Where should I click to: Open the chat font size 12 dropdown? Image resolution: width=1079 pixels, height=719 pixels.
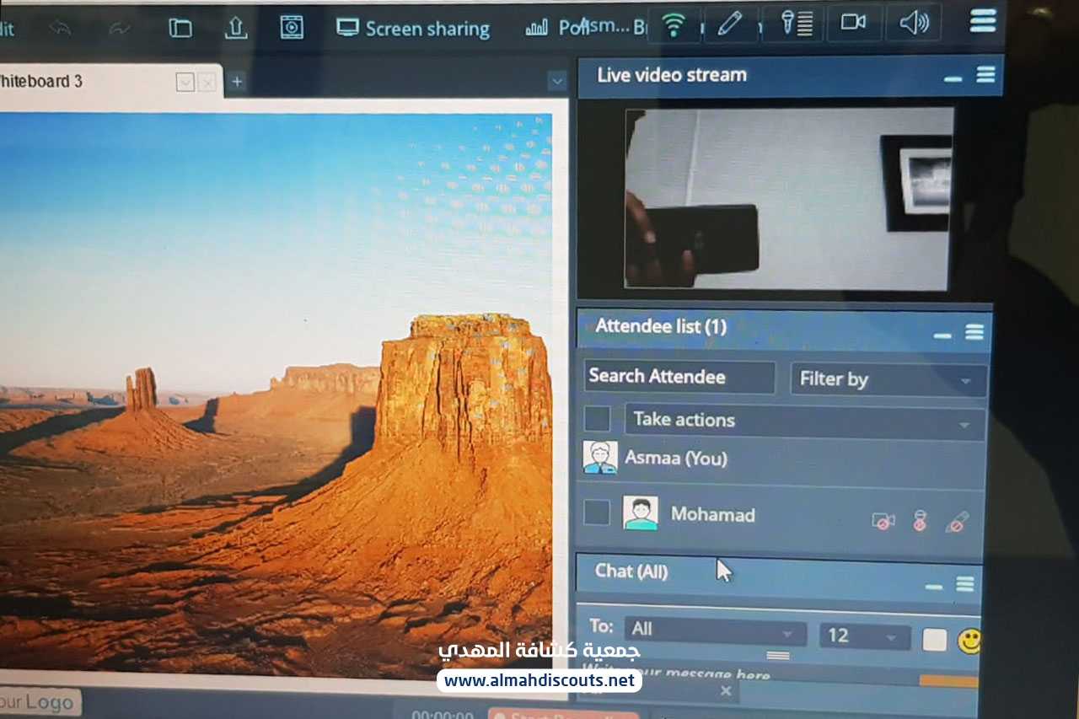click(864, 636)
